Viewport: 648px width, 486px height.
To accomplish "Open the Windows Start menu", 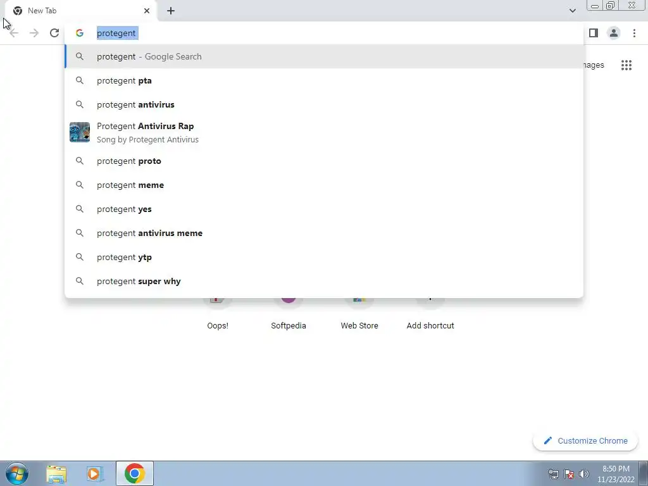I will (x=17, y=473).
